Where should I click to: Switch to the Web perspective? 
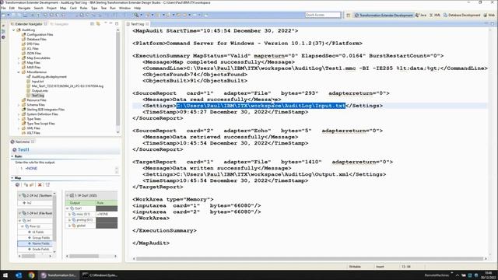click(x=489, y=15)
